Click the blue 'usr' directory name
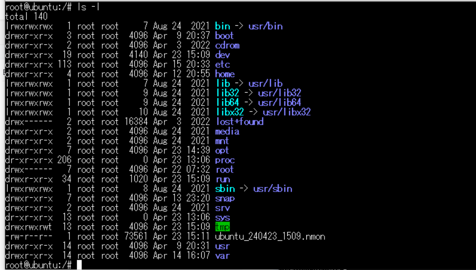This screenshot has height=270, width=476. coord(223,246)
